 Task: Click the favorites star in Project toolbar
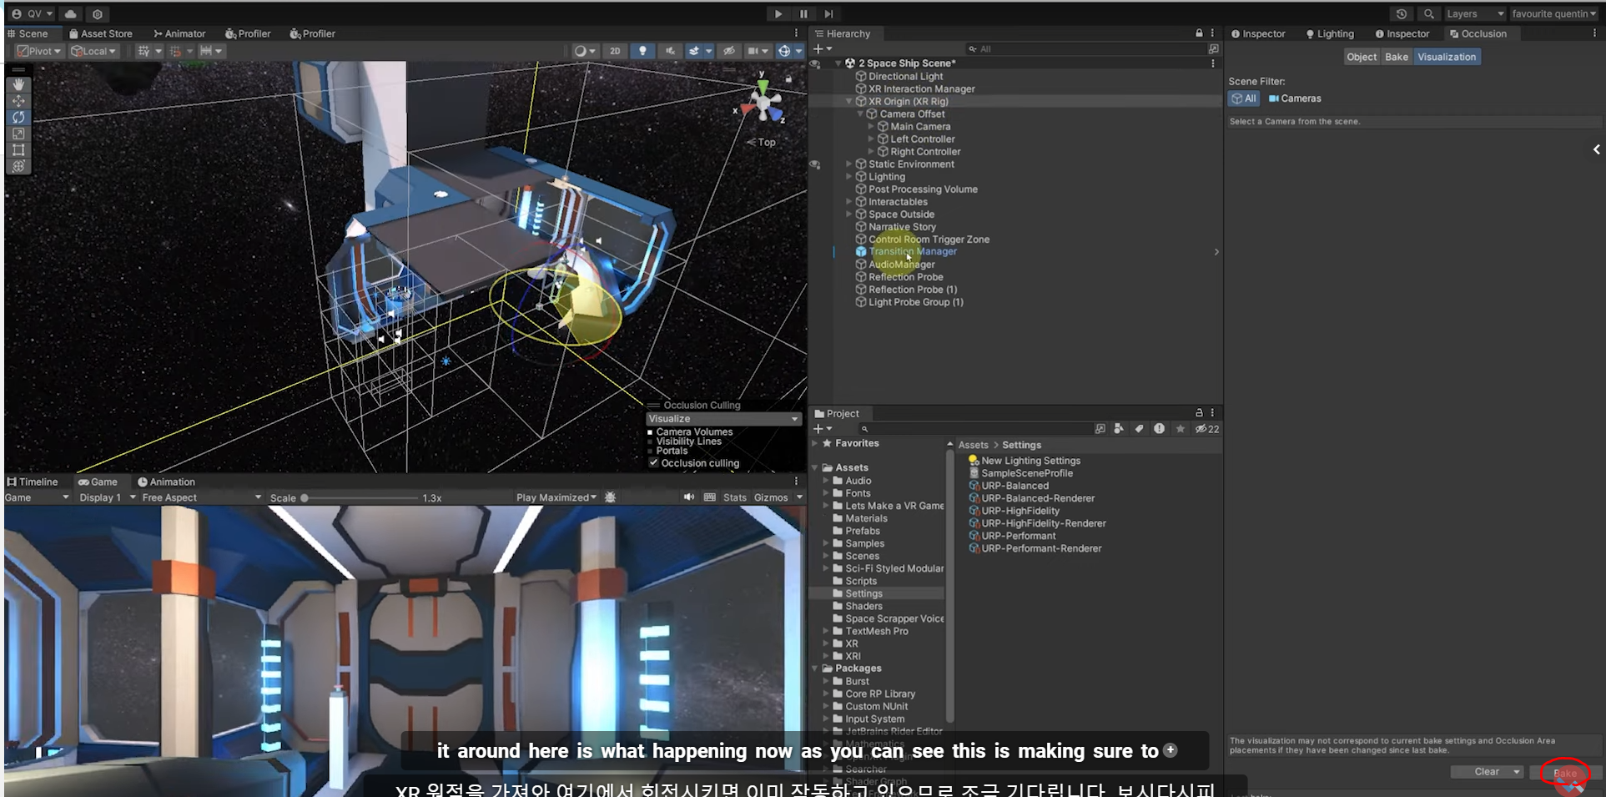click(x=1180, y=429)
